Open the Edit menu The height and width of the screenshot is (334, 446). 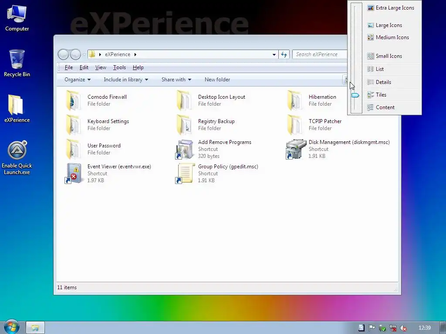(x=84, y=67)
